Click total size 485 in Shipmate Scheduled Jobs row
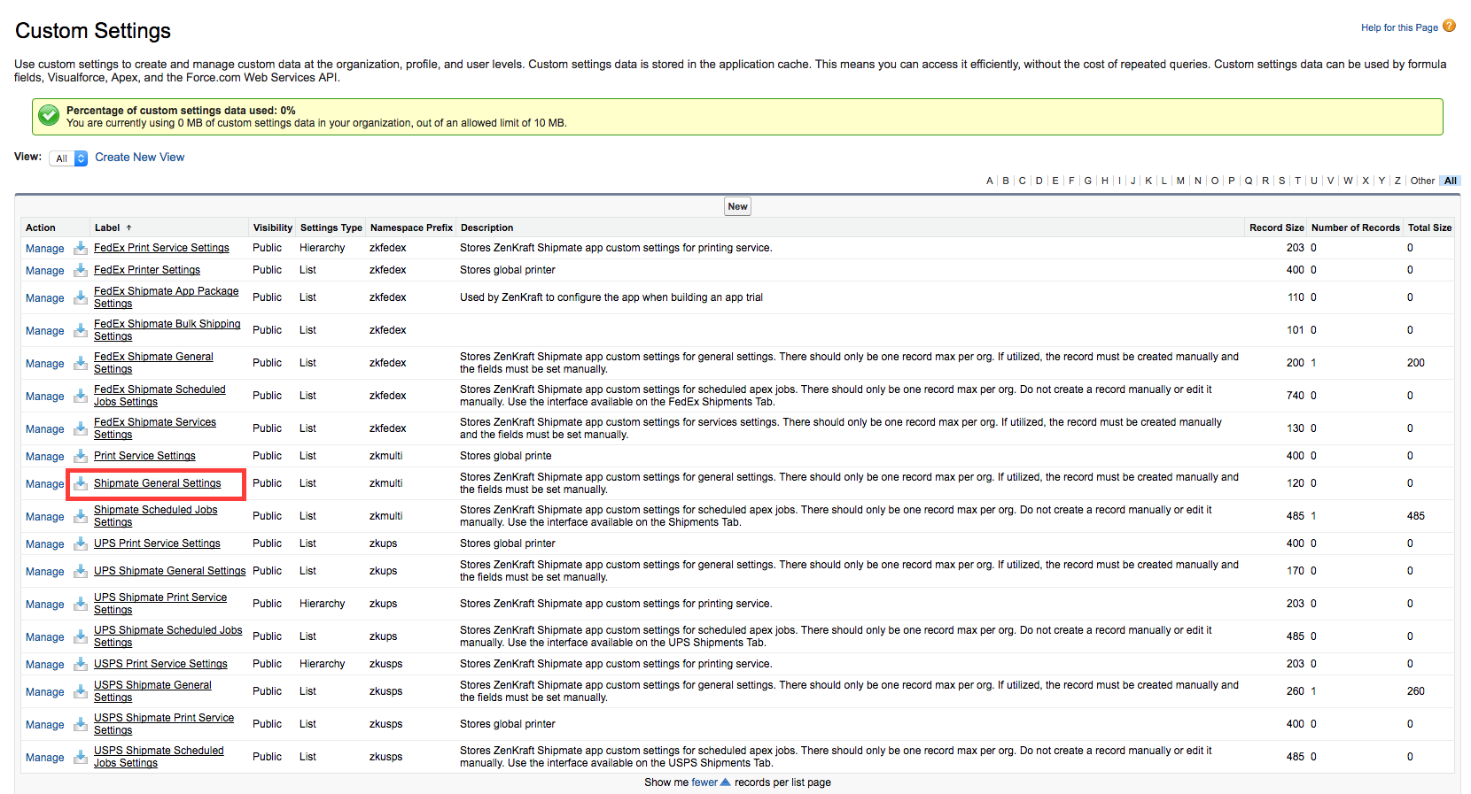This screenshot has width=1471, height=794. [x=1416, y=516]
